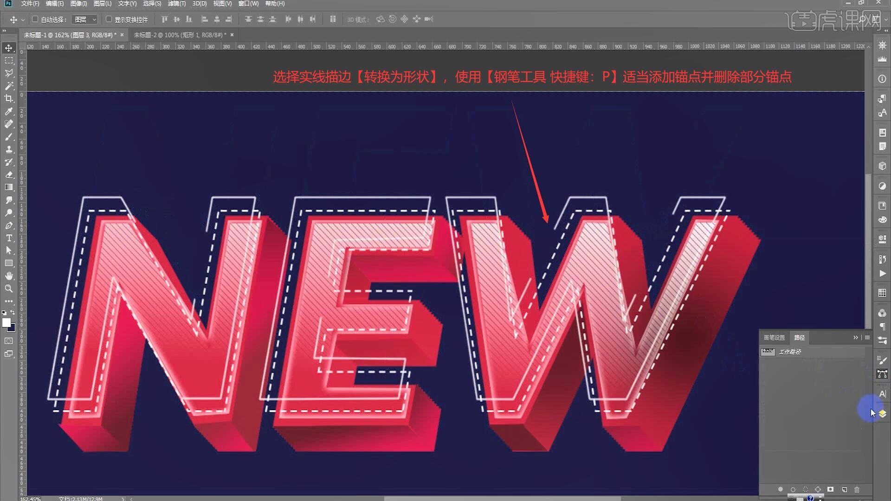Select the Pen tool in toolbar
891x501 pixels.
pos(9,225)
